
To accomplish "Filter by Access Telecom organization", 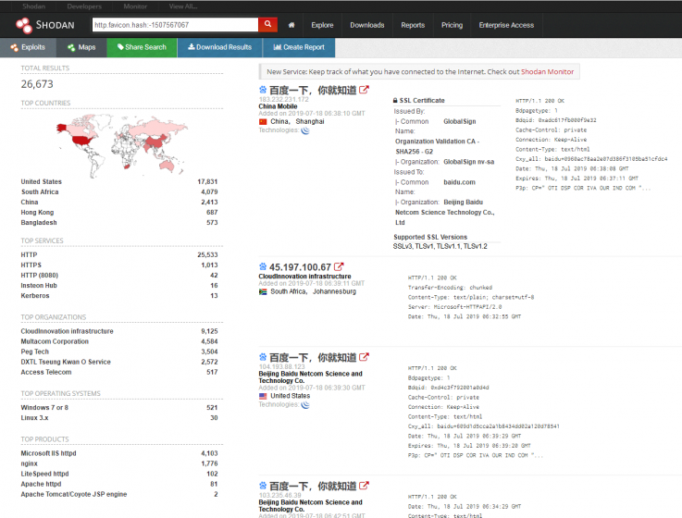I will pos(46,372).
